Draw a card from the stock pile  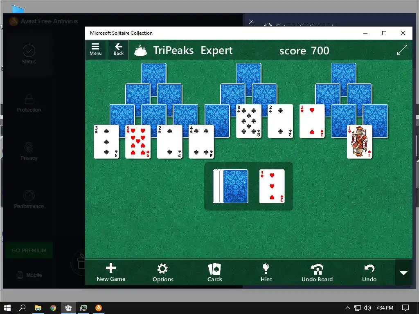coord(235,186)
